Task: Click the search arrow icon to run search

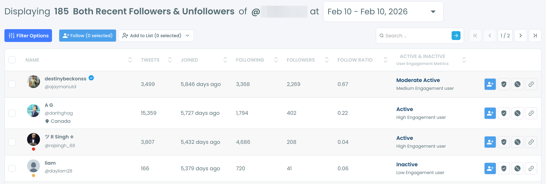Action: click(456, 35)
